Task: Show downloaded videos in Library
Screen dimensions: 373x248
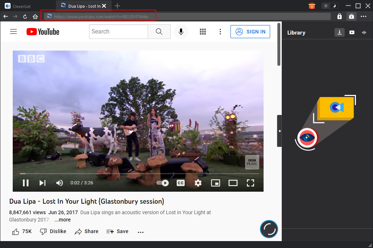Action: pyautogui.click(x=352, y=32)
